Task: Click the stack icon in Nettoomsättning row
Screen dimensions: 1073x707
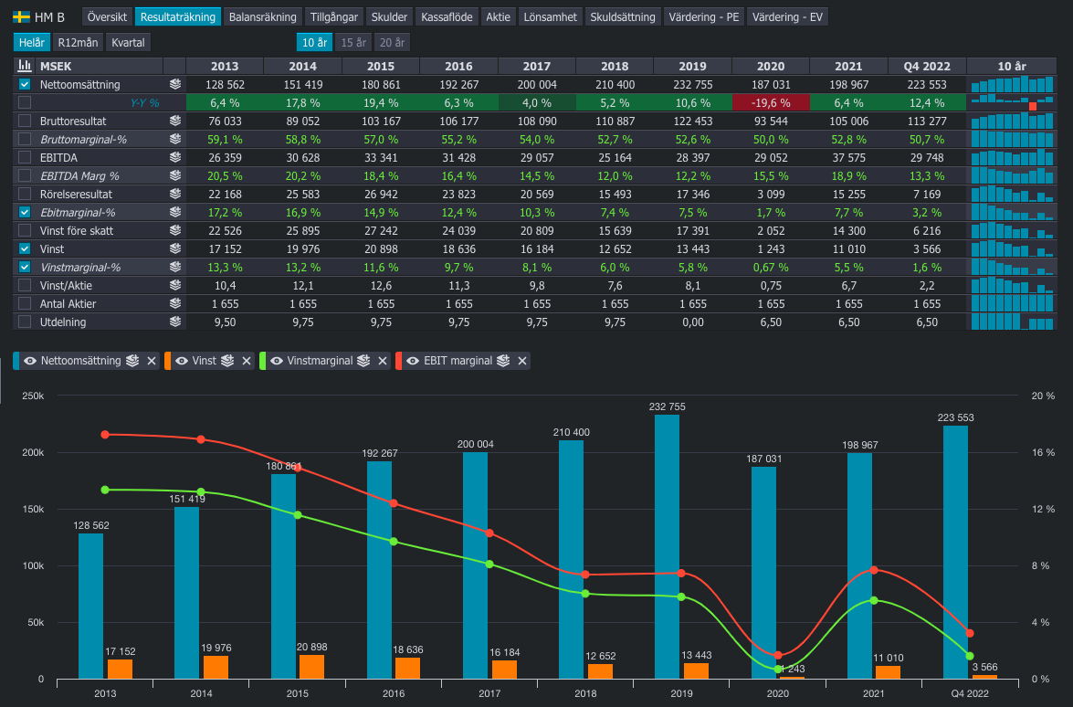Action: pos(174,84)
